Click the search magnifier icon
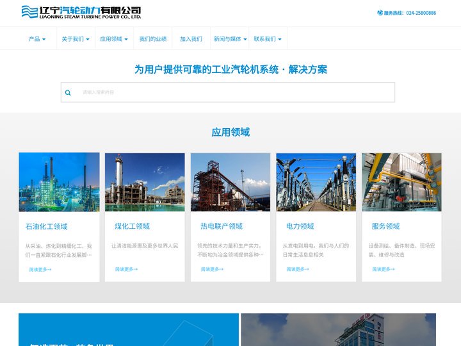Viewport: 461px width, 346px height. pos(68,93)
